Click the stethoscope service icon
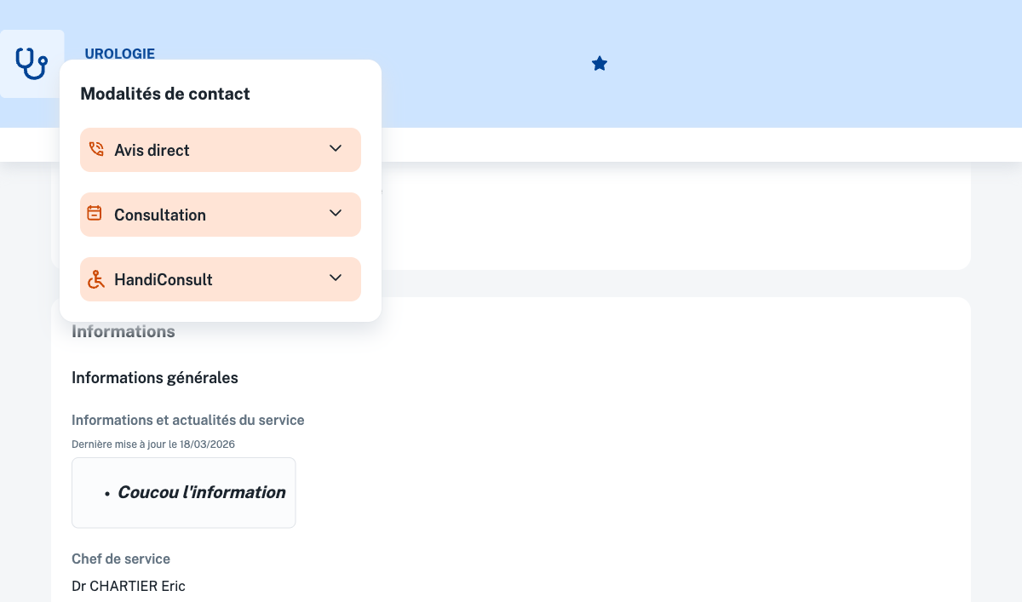1022x602 pixels. 32,64
